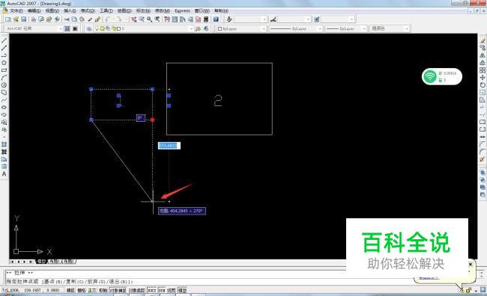The width and height of the screenshot is (487, 296).
Task: Open the Express menu
Action: pyautogui.click(x=182, y=11)
